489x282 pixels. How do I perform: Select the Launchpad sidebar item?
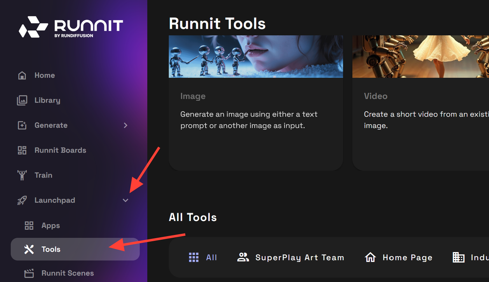pos(75,200)
